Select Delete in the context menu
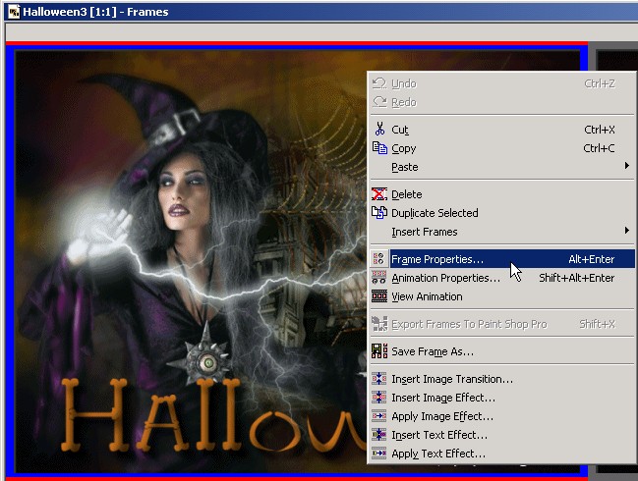The image size is (638, 481). pyautogui.click(x=501, y=194)
